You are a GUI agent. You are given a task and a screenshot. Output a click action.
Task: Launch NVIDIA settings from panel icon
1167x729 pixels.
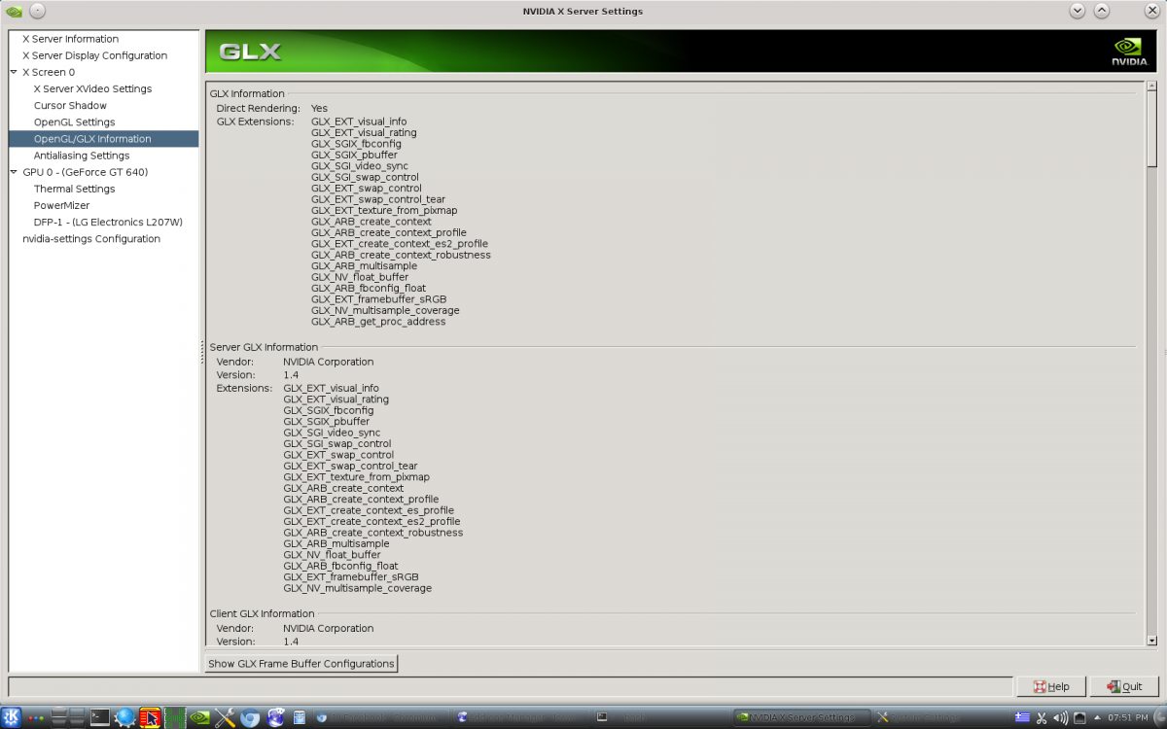coord(200,717)
